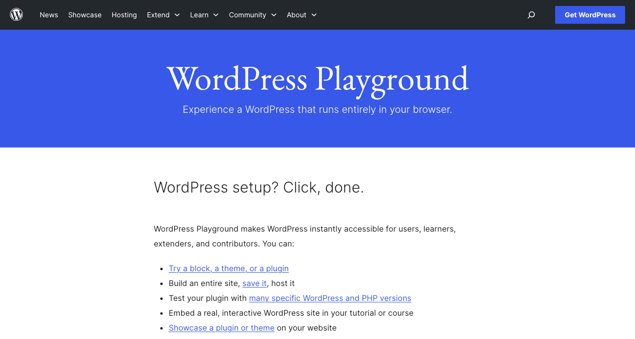
Task: Expand the chevron beside Community
Action: 273,15
